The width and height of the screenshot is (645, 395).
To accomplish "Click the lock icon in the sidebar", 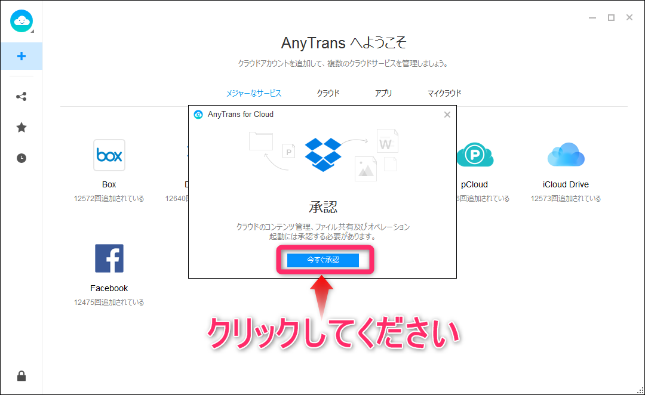I will tap(21, 376).
